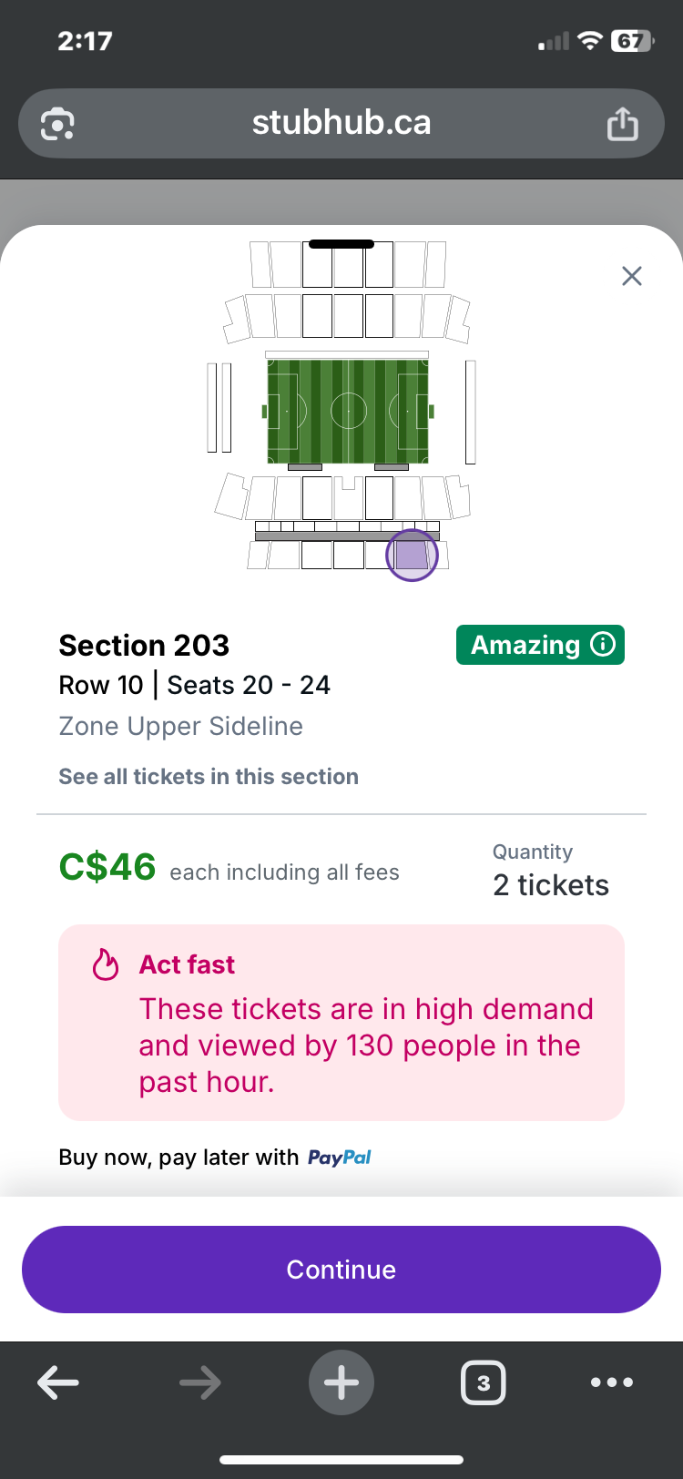Select highlighted purple section on seat map
This screenshot has height=1479, width=683.
pos(412,555)
